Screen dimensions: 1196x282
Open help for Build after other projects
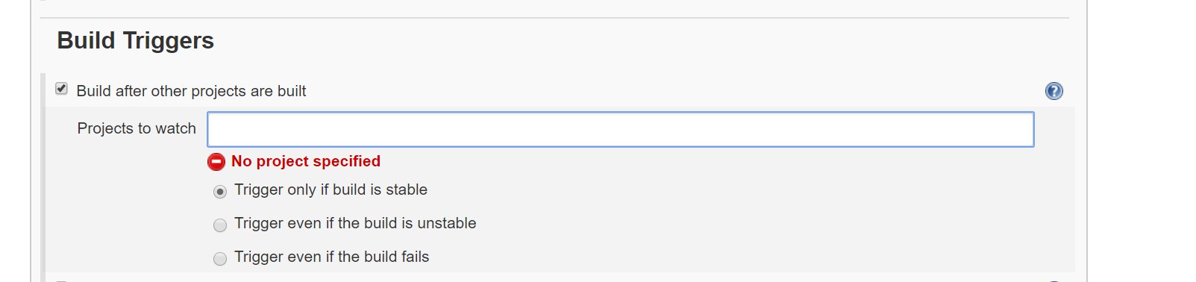(x=1053, y=91)
